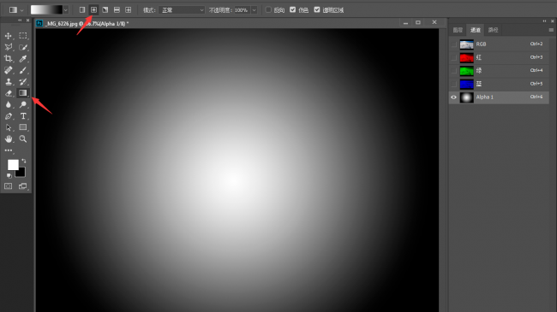Open the blend mode (模式) dropdown
Screen dimensions: 557x312
182,10
